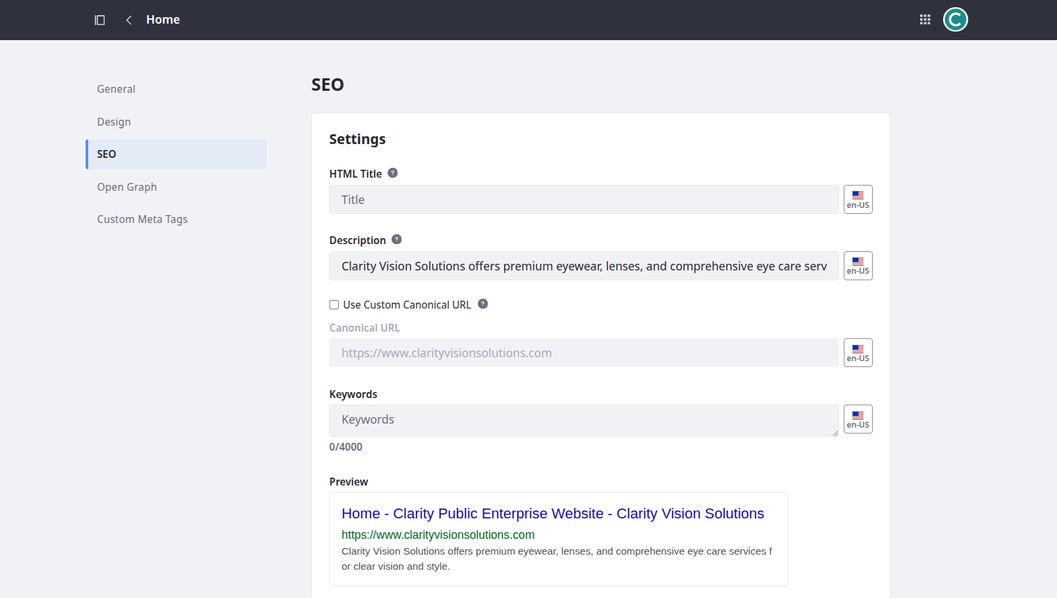Viewport: 1057px width, 598px height.
Task: Click the Description input field
Action: (584, 266)
